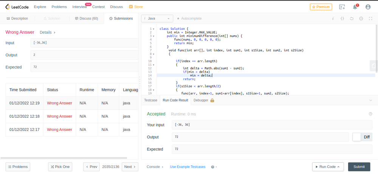This screenshot has width=378, height=174.
Task: Open the playground terminal icon in header
Action: click(x=342, y=7)
